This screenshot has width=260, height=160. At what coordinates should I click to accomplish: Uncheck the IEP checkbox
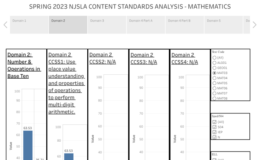[214, 132]
